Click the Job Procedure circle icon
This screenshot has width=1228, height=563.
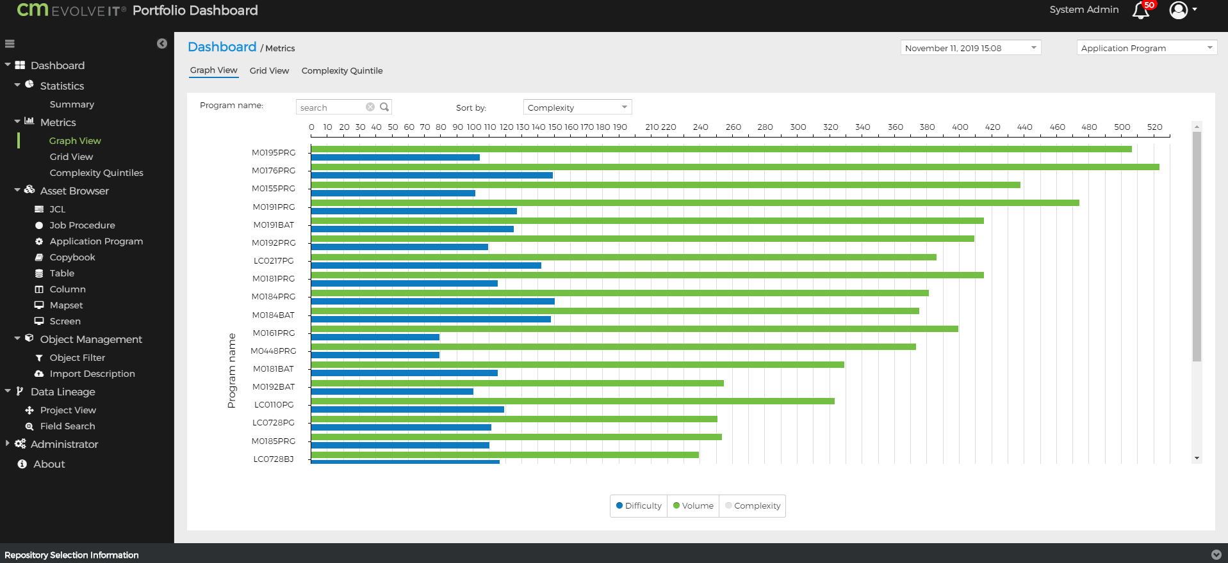click(39, 225)
